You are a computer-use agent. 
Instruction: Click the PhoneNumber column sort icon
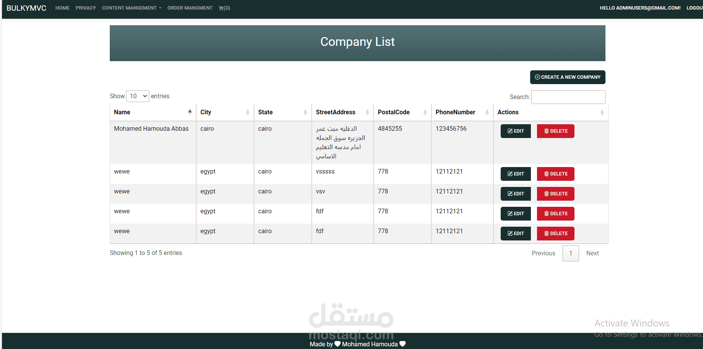pyautogui.click(x=487, y=112)
